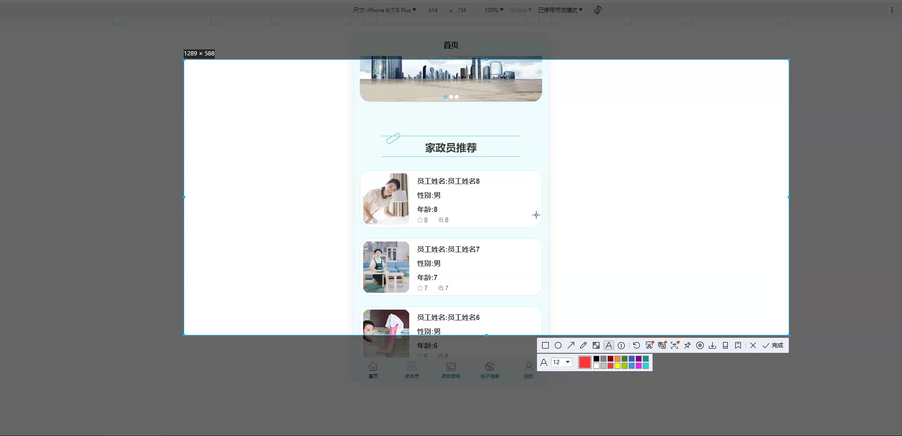Open the 我的 tab in the bottom navigation
902x436 pixels.
pyautogui.click(x=529, y=370)
